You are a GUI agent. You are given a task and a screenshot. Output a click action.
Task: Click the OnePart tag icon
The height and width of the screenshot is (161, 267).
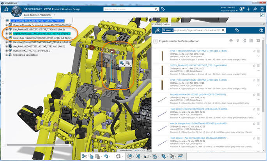click(237, 30)
